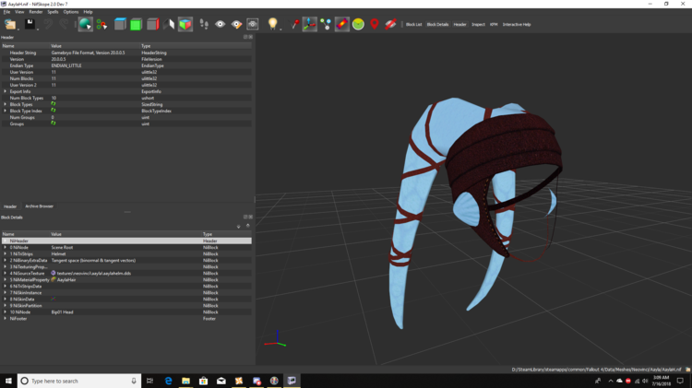Click the texture icon beside aaylahelm.dds
Viewport: 692px width, 388px height.
(x=54, y=273)
